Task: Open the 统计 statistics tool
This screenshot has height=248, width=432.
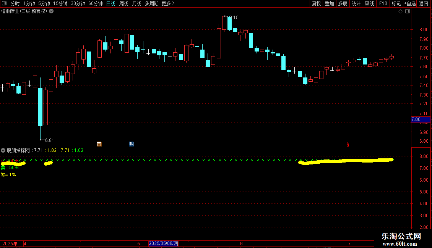Action: (x=356, y=3)
